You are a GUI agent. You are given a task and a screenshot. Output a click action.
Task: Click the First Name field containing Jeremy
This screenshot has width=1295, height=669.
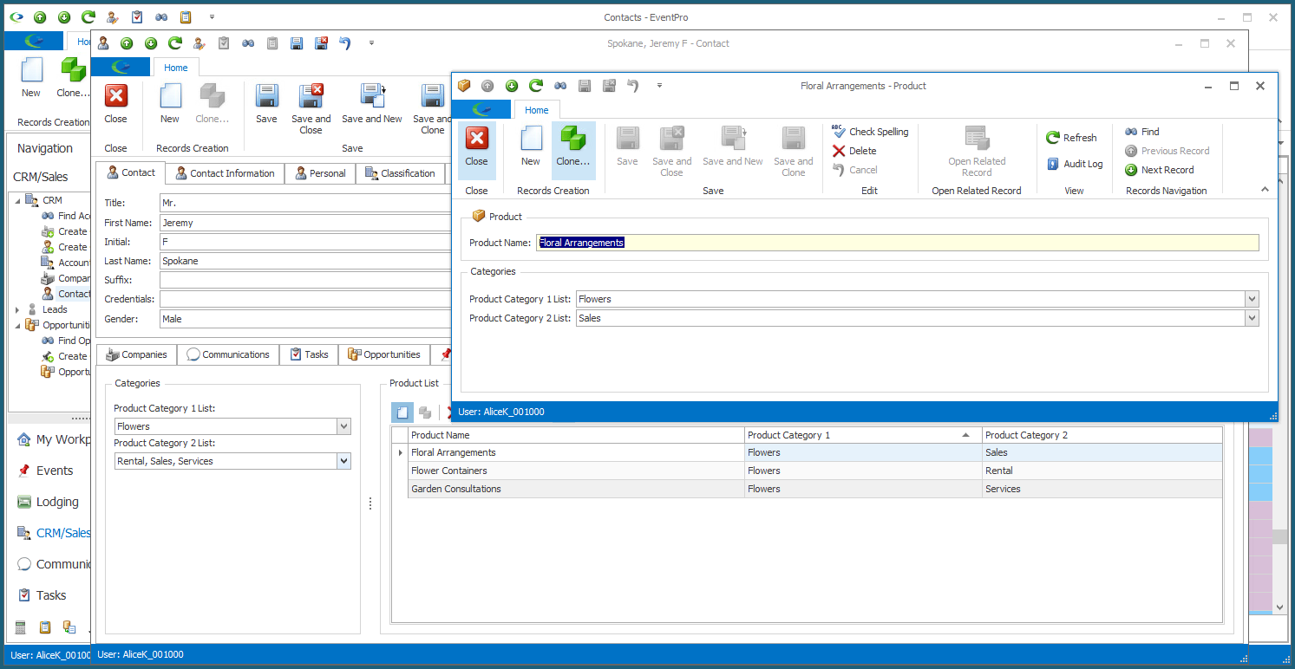pyautogui.click(x=305, y=223)
